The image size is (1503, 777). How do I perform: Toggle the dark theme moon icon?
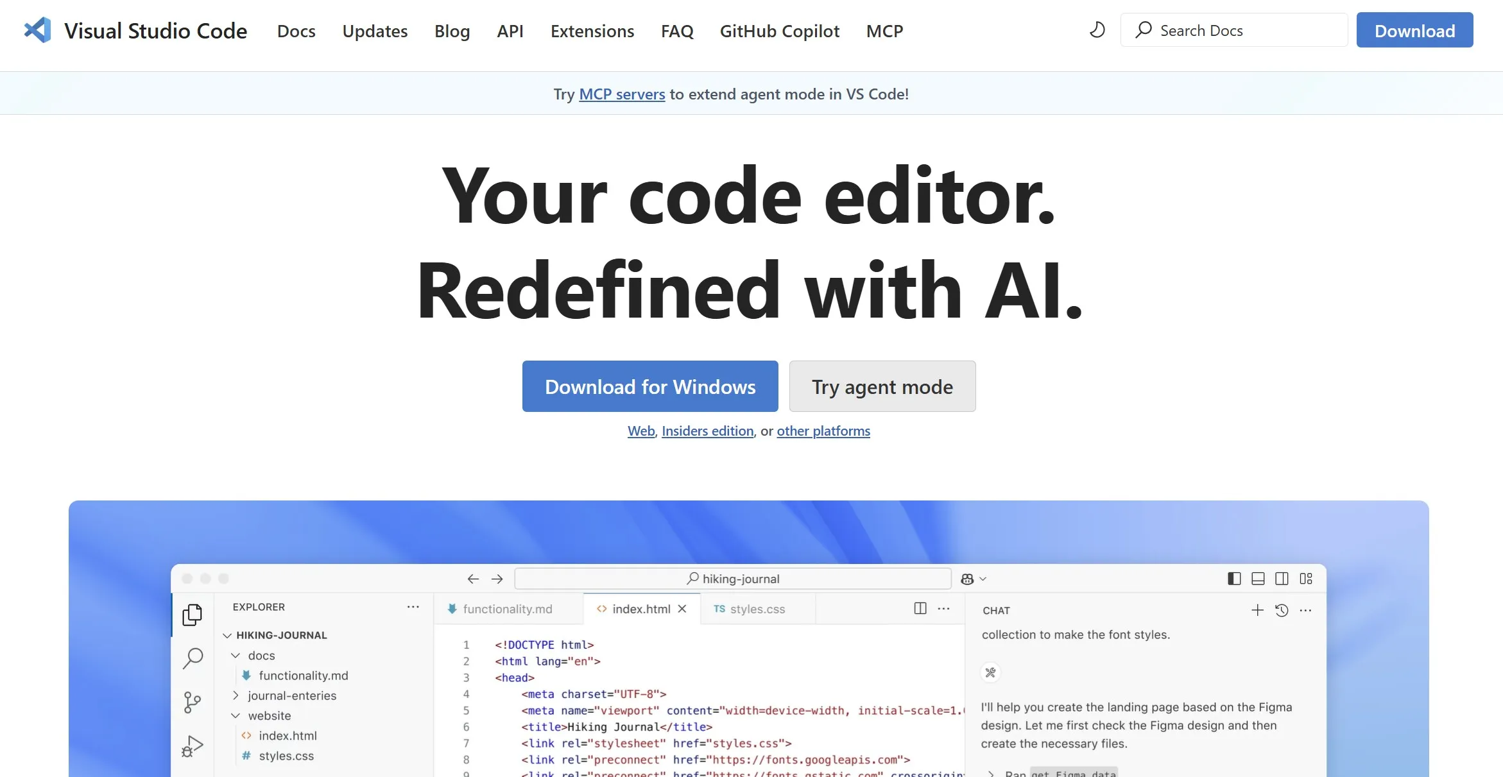1097,30
